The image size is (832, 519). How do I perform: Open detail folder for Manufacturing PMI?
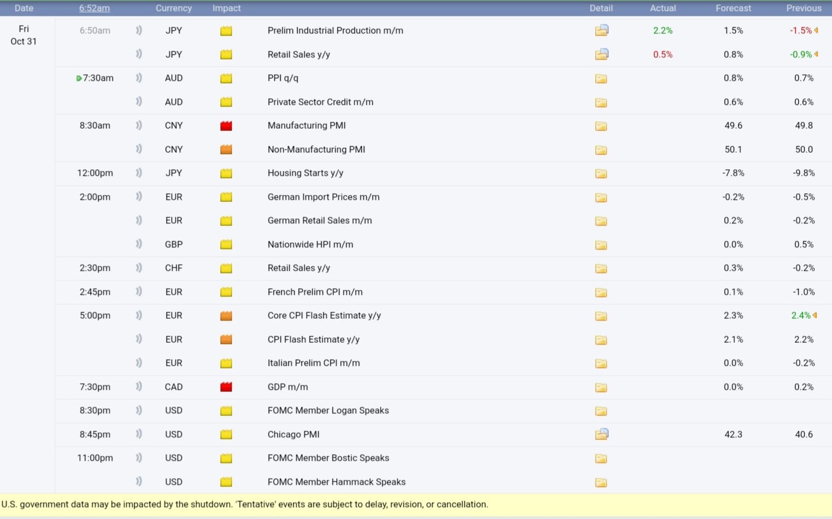pyautogui.click(x=601, y=126)
